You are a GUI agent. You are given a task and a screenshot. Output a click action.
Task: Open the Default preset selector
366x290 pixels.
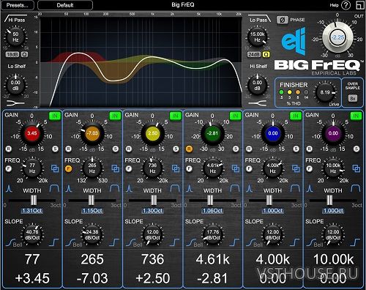point(65,5)
